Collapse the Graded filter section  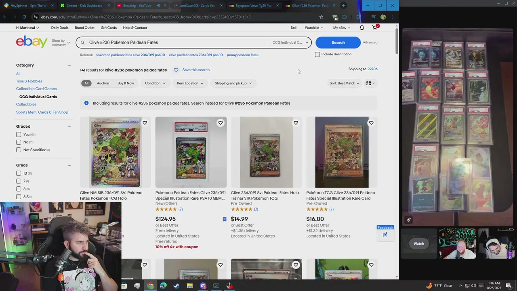69,127
